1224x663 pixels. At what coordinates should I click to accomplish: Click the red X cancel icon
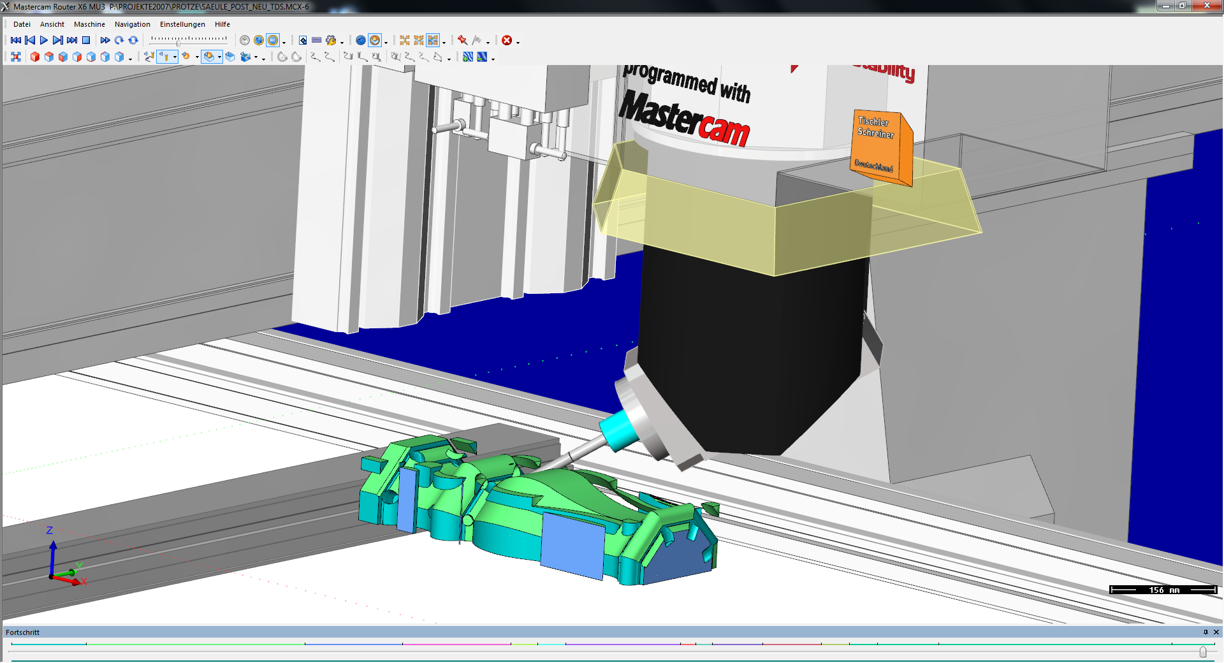507,40
